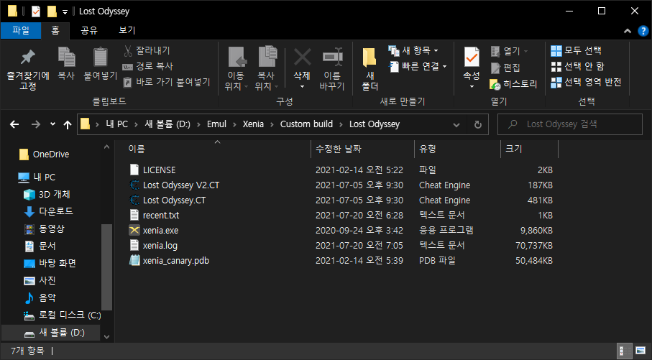The image size is (652, 360).
Task: Switch to Large icons view in status bar
Action: pyautogui.click(x=640, y=351)
